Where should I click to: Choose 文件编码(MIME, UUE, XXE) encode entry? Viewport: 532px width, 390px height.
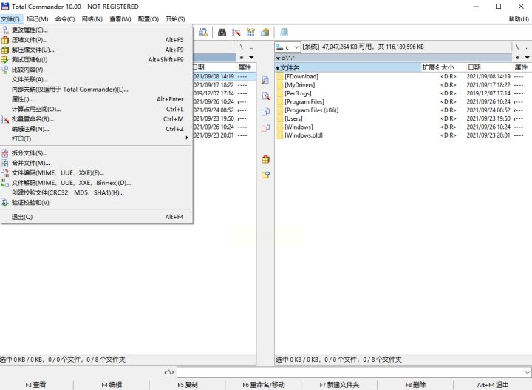point(97,172)
